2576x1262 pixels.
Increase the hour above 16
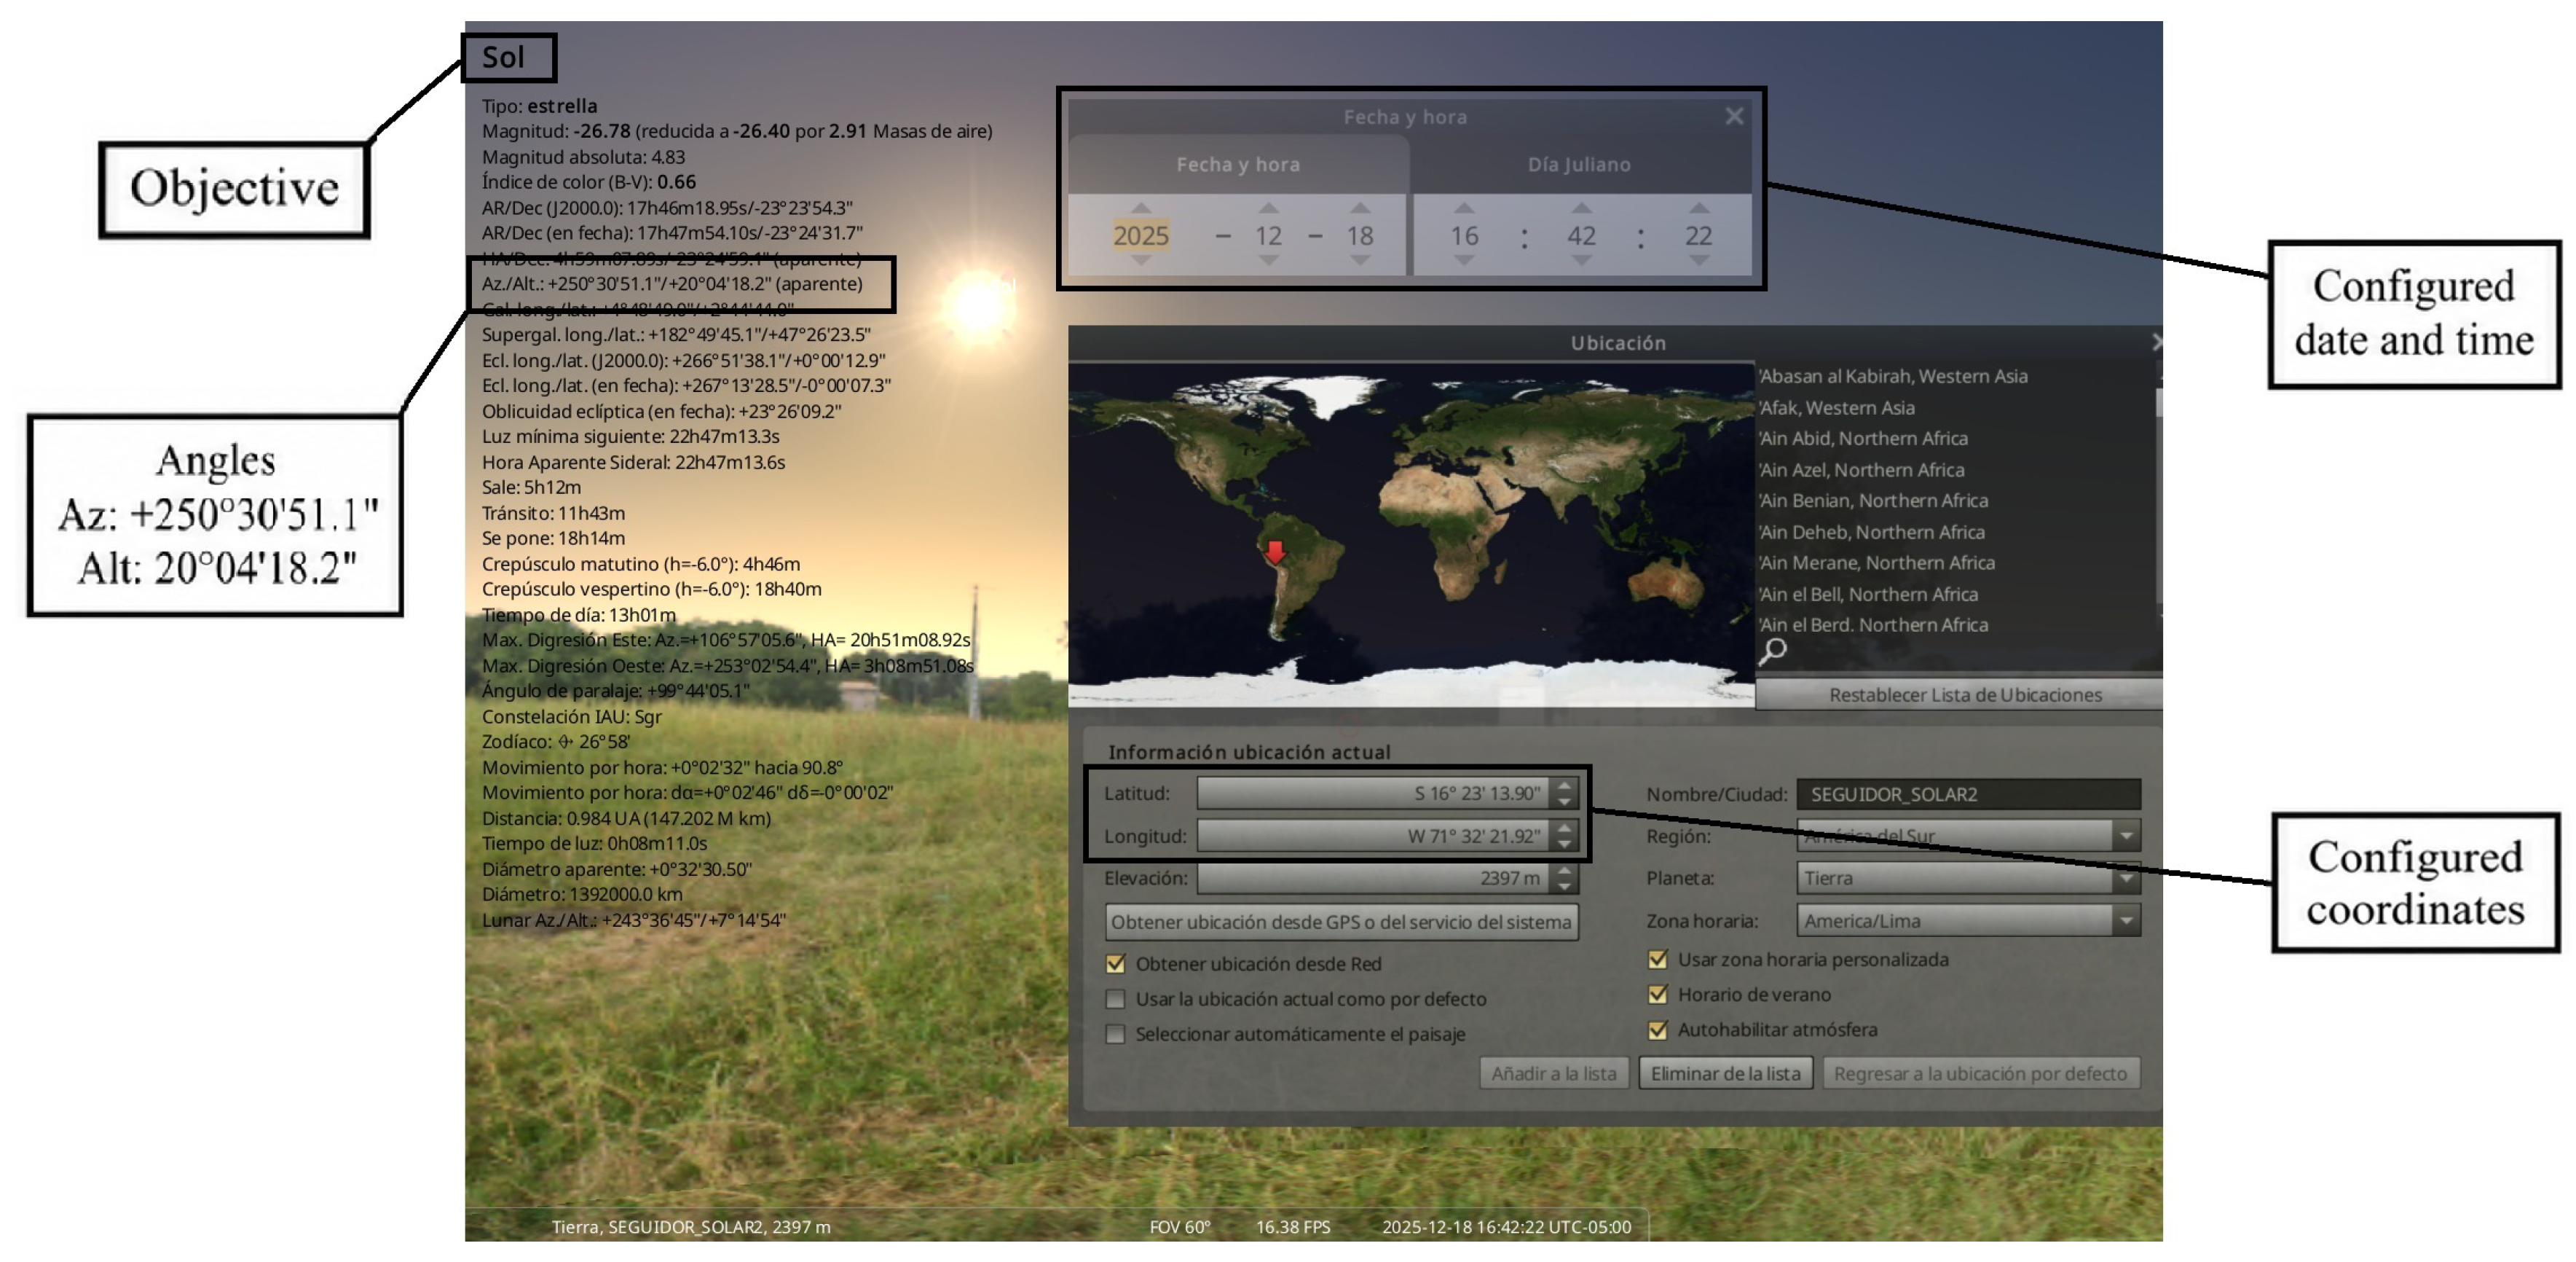(1464, 207)
